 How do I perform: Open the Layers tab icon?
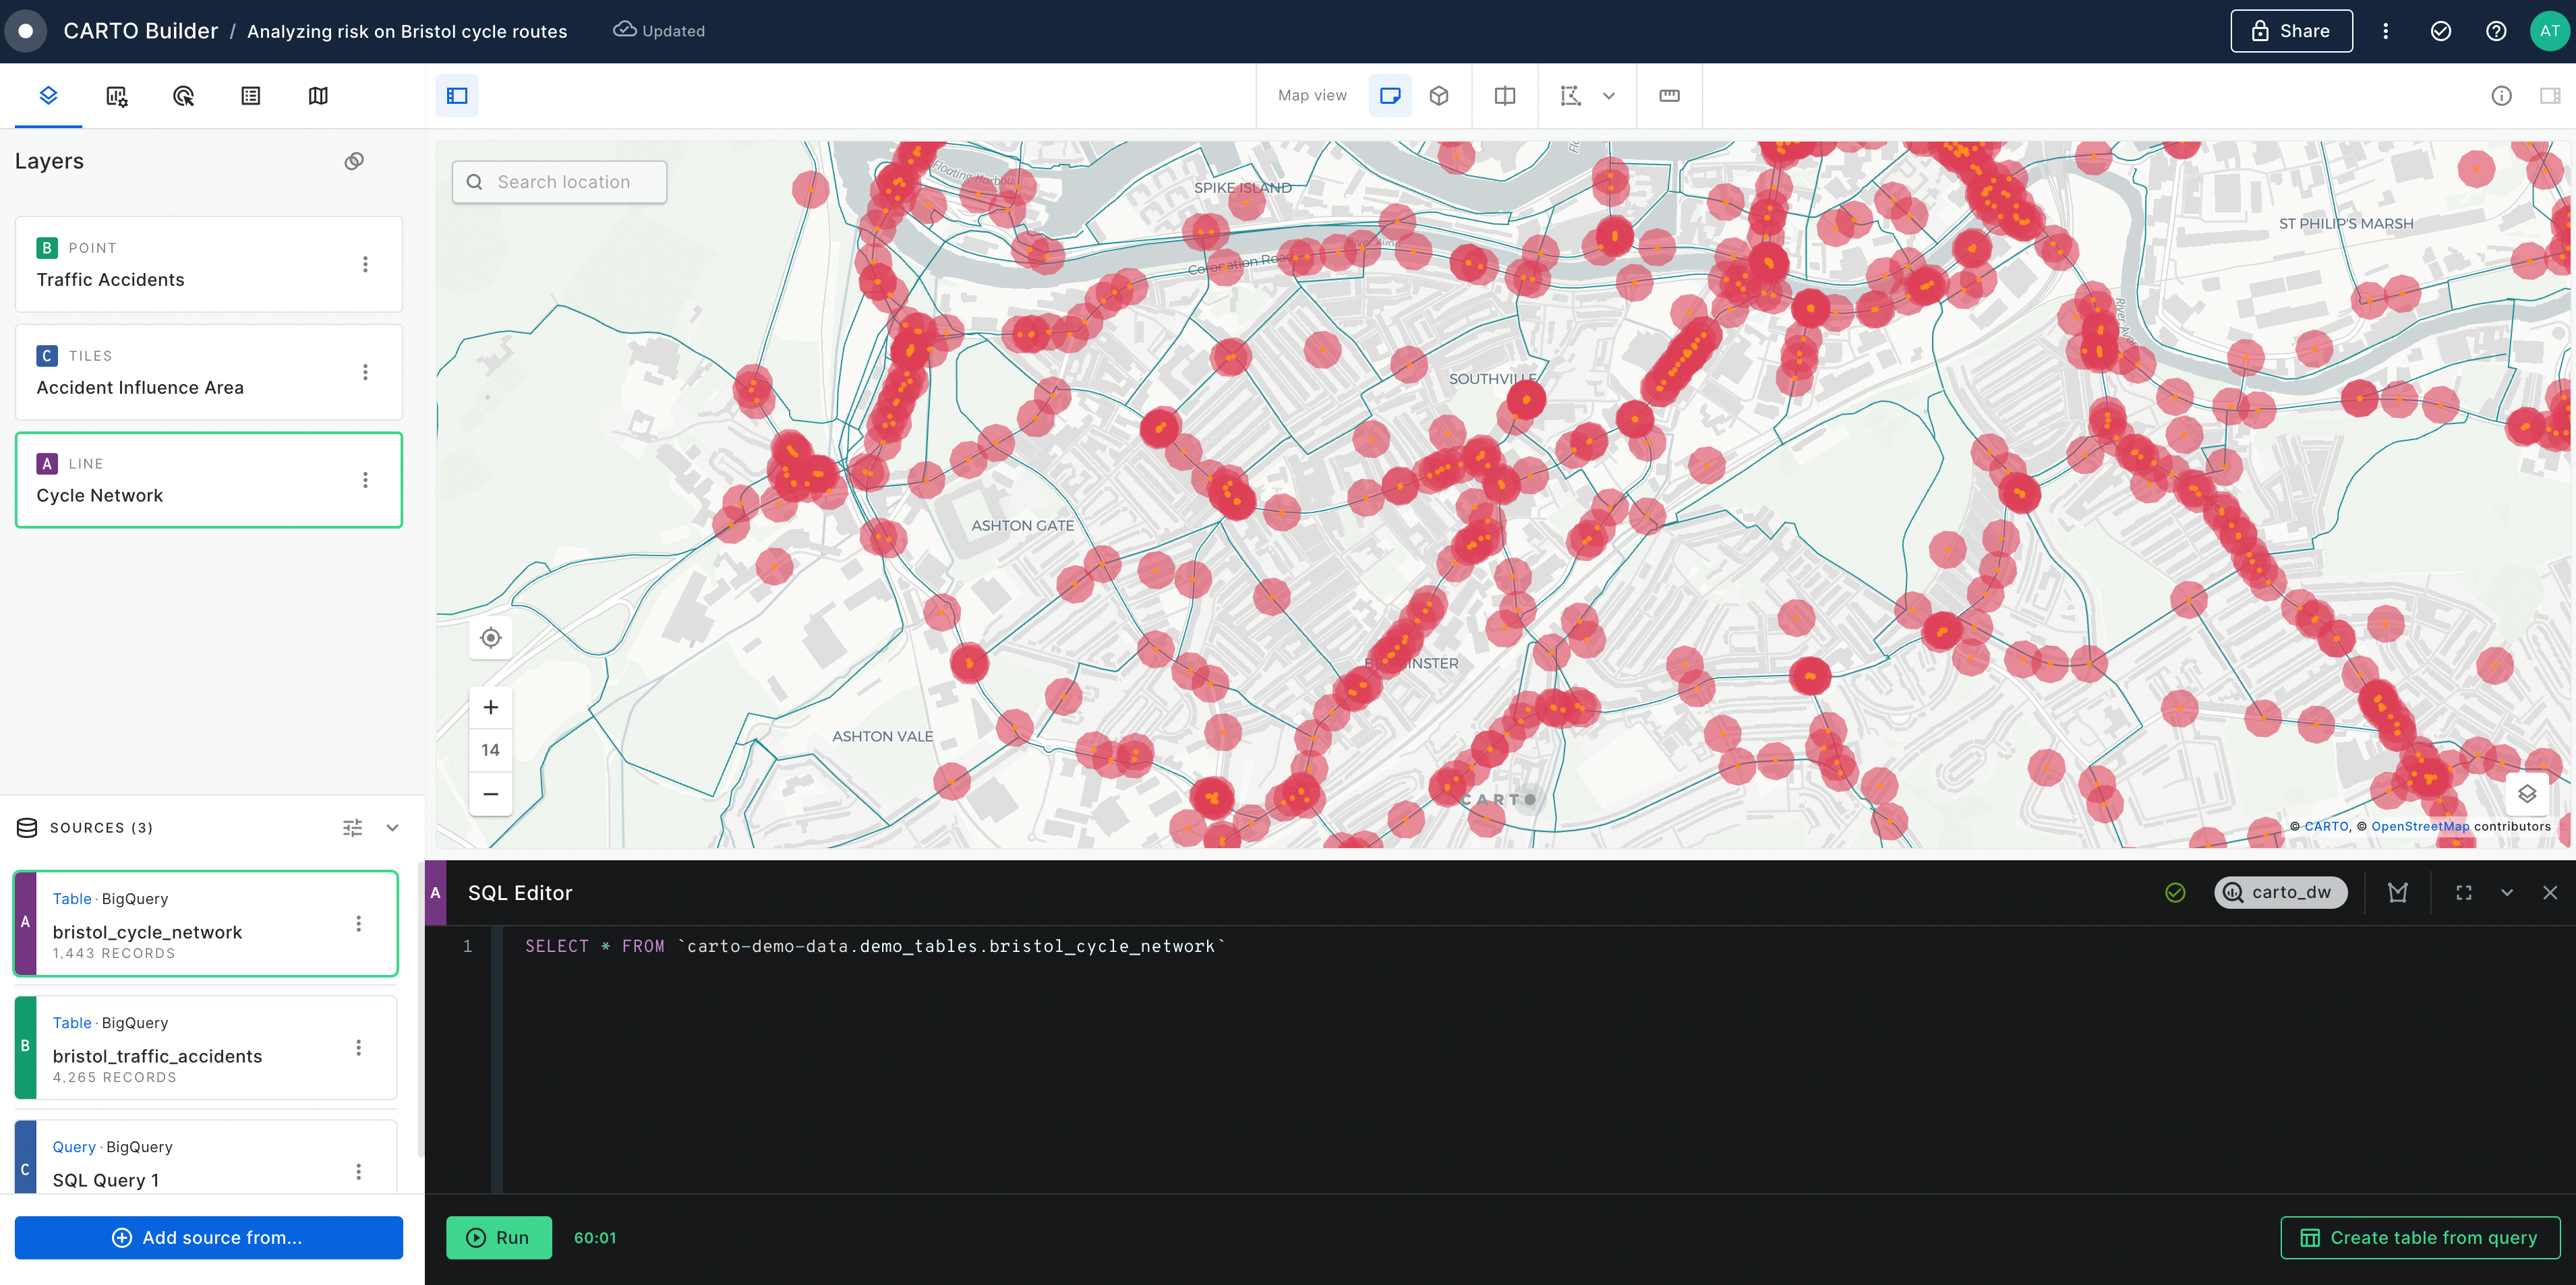pos(48,96)
